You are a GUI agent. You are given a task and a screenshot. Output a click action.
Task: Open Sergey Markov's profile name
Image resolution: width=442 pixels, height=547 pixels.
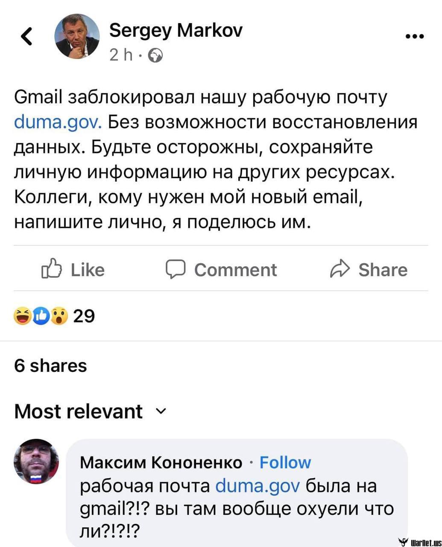pos(176,31)
